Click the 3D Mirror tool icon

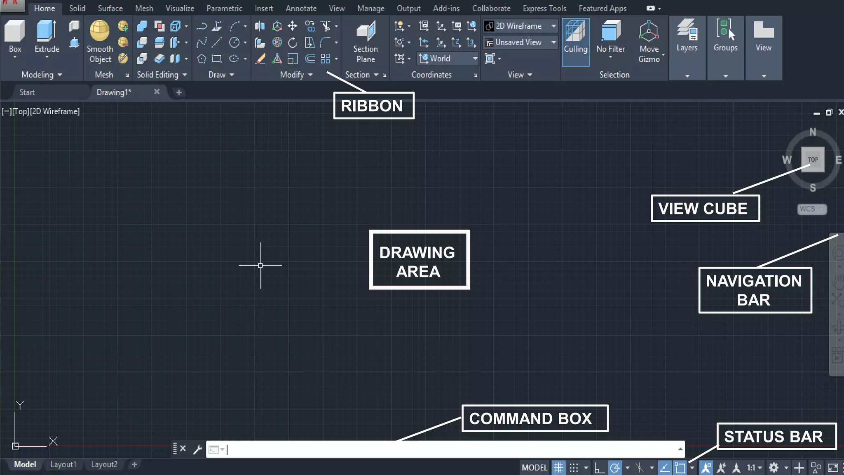(260, 26)
